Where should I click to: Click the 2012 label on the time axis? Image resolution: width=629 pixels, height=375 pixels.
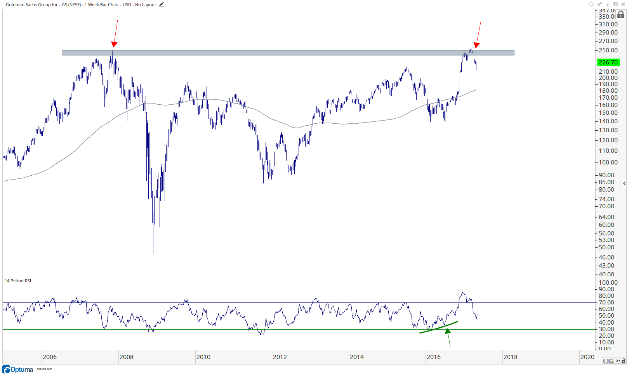point(280,357)
